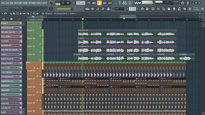
Task: Open first Pattern 21 clip menu on Track 15
Action: coord(45,79)
